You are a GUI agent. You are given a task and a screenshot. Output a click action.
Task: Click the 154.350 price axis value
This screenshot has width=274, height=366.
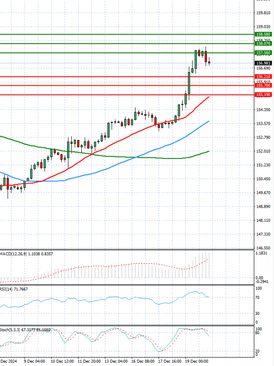point(263,110)
